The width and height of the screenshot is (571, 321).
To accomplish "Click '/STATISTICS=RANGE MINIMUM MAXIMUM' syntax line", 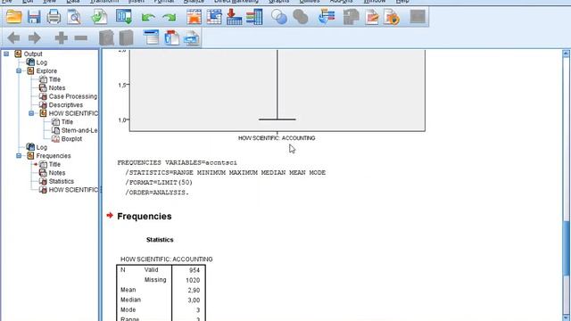I will point(226,172).
